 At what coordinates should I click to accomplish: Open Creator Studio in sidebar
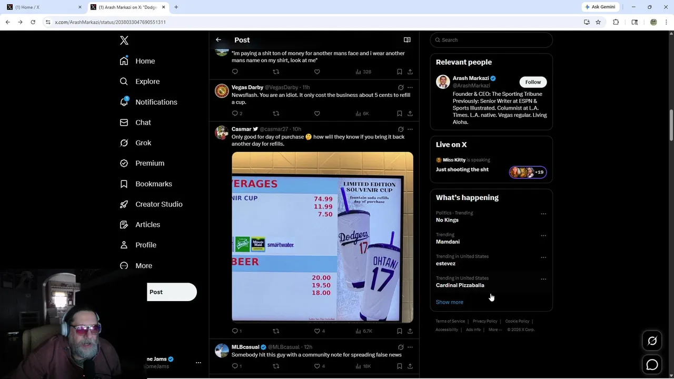(x=151, y=204)
